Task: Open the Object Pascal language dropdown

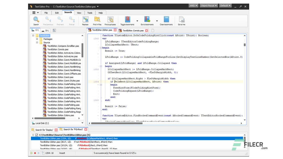Action: tap(209, 5)
